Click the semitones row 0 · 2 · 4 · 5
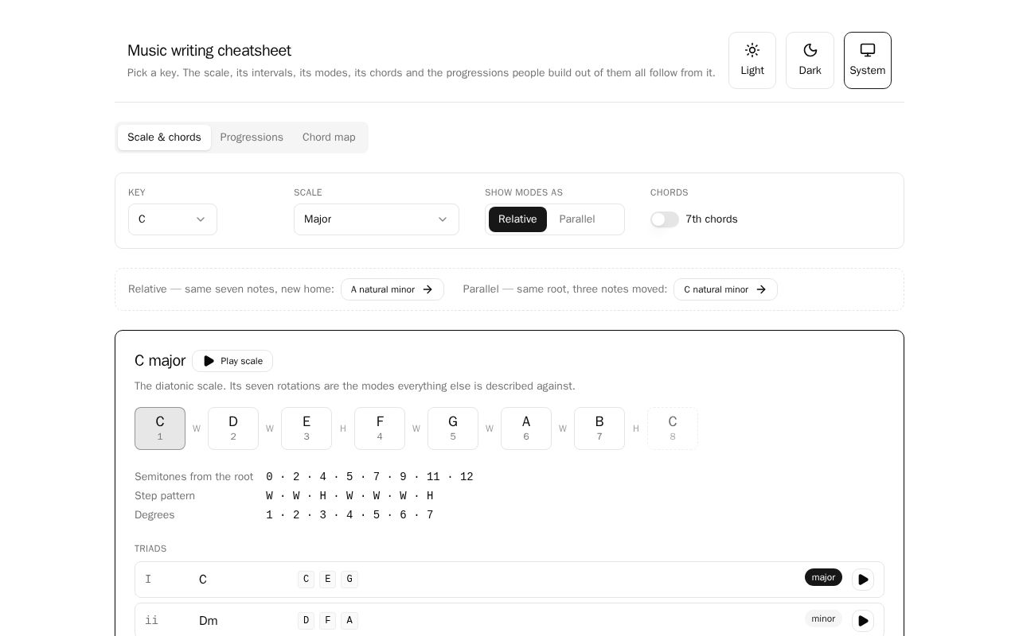Screen dimensions: 1019x636 (x=369, y=477)
